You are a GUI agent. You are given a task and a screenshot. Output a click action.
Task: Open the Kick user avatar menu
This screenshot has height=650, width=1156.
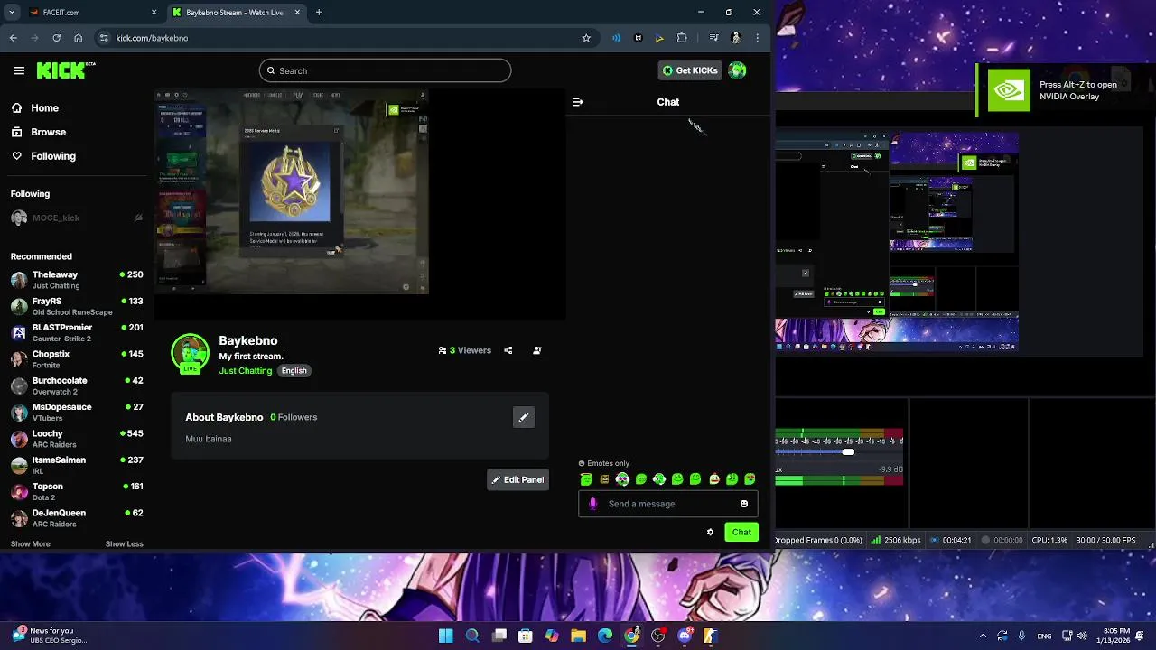point(737,70)
